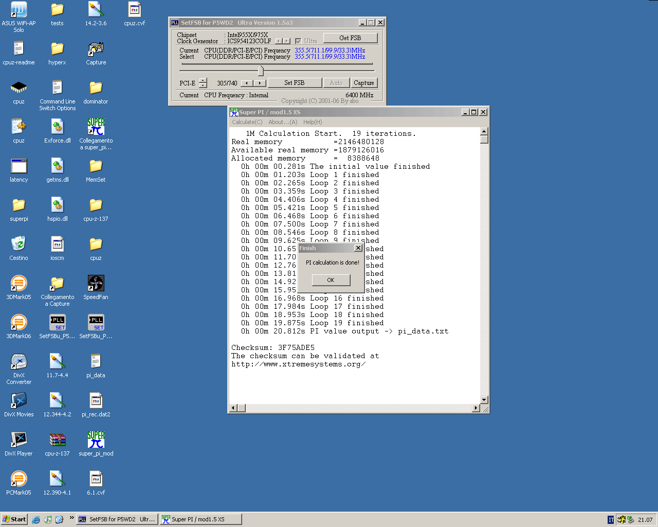Decrease the PCI-E spinner value in SetFSB

(203, 85)
